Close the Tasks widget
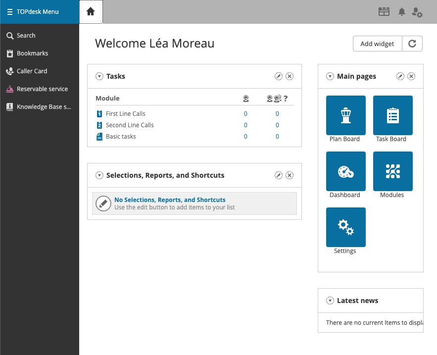This screenshot has width=437, height=355. pyautogui.click(x=290, y=76)
